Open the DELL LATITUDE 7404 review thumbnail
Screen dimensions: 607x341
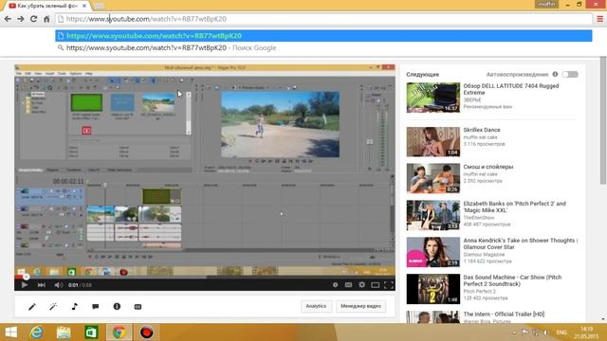coord(433,98)
